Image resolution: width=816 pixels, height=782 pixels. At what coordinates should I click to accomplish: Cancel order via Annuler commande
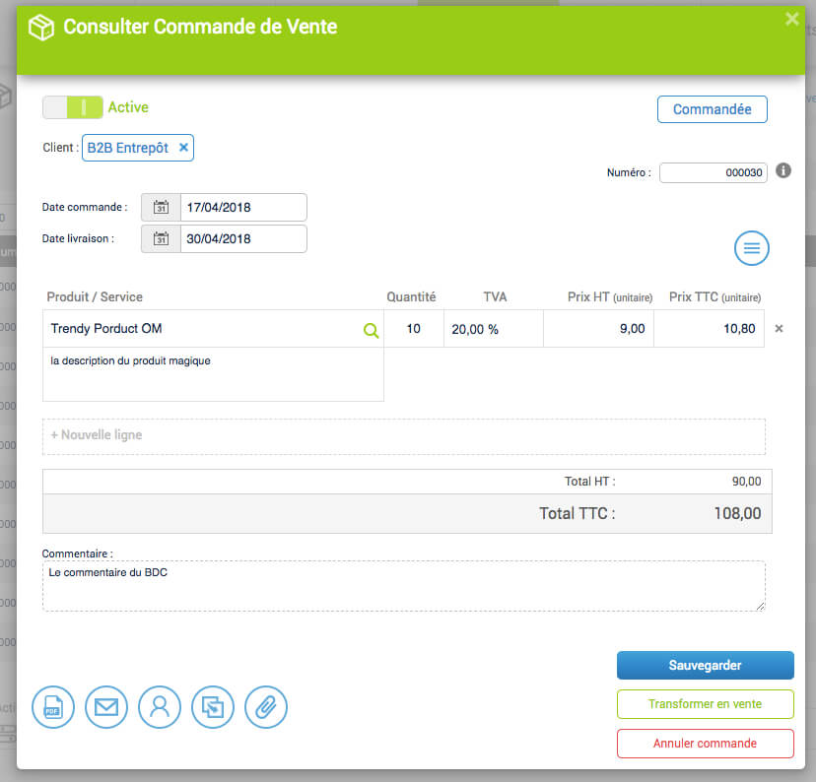click(x=705, y=744)
